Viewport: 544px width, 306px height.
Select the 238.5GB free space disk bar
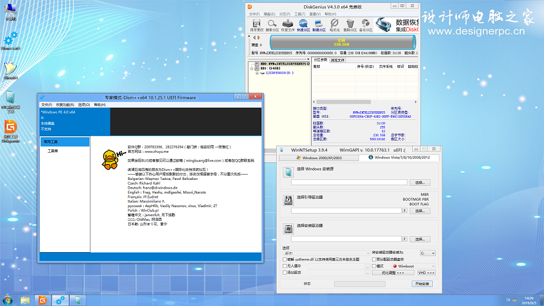point(342,43)
